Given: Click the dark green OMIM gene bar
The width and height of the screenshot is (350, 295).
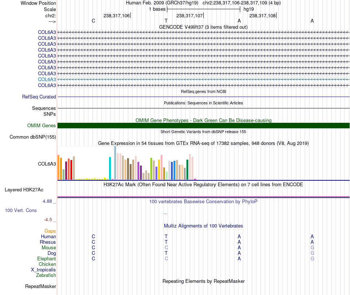Looking at the screenshot, I should pos(203,126).
